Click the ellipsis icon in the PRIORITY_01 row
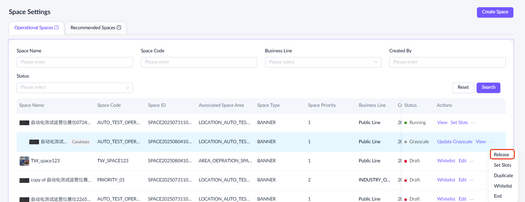 (472, 180)
